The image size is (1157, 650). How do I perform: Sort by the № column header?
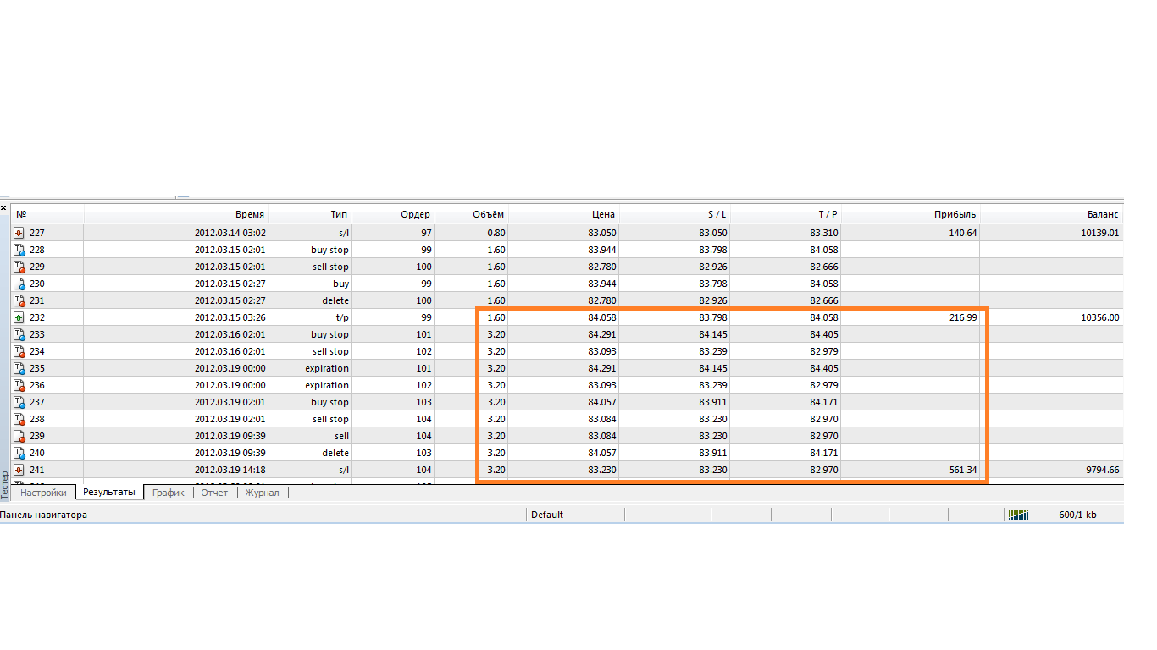[47, 214]
